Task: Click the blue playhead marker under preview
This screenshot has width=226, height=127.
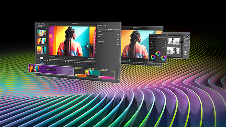Action: click(x=65, y=59)
